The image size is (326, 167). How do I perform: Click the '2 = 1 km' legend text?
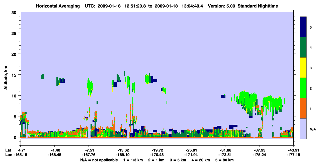click(x=156, y=160)
